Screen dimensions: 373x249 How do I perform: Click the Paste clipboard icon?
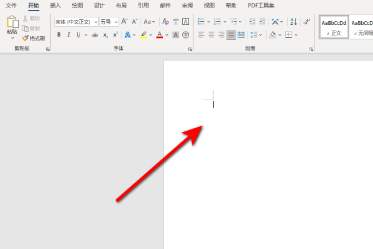12,22
